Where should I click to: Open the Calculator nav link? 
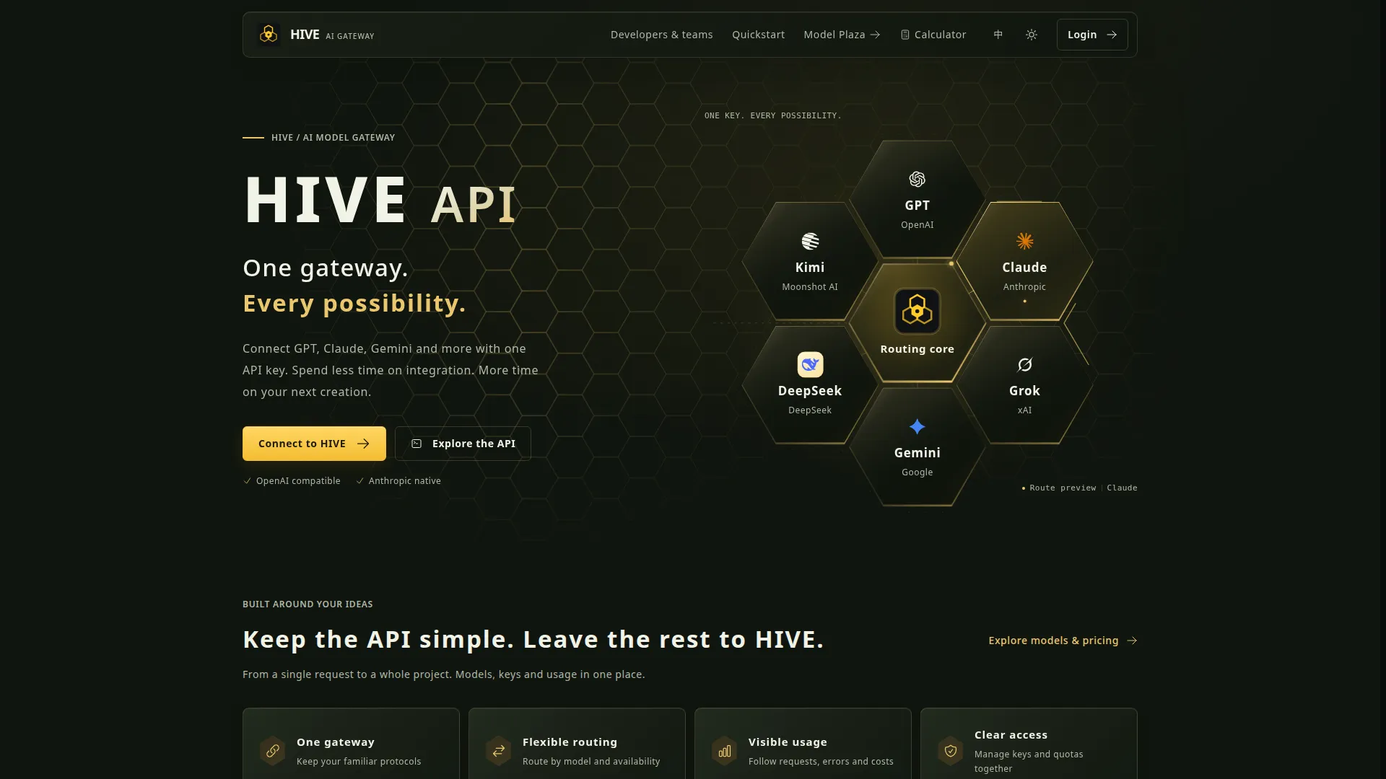point(933,35)
